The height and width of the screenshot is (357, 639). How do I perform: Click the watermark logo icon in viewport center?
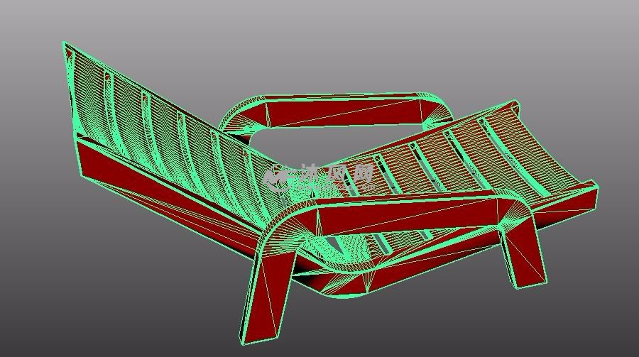pyautogui.click(x=278, y=177)
